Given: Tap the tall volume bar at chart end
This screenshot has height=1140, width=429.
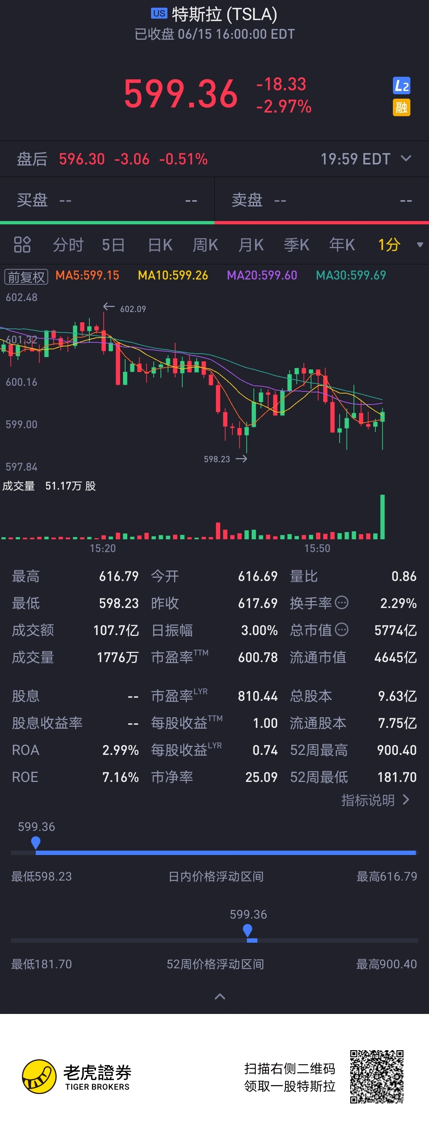Looking at the screenshot, I should [x=383, y=517].
